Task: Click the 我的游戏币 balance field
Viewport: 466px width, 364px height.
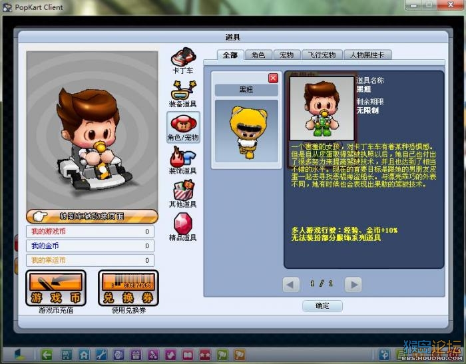Action: pos(90,232)
